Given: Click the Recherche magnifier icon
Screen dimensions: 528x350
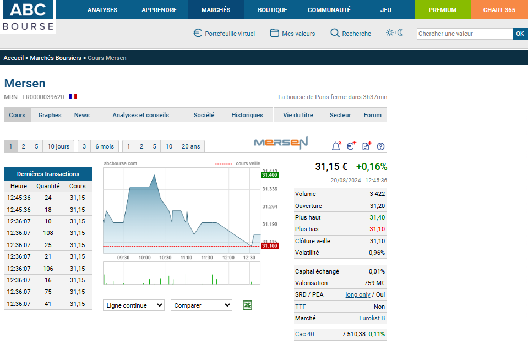Looking at the screenshot, I should coord(335,33).
